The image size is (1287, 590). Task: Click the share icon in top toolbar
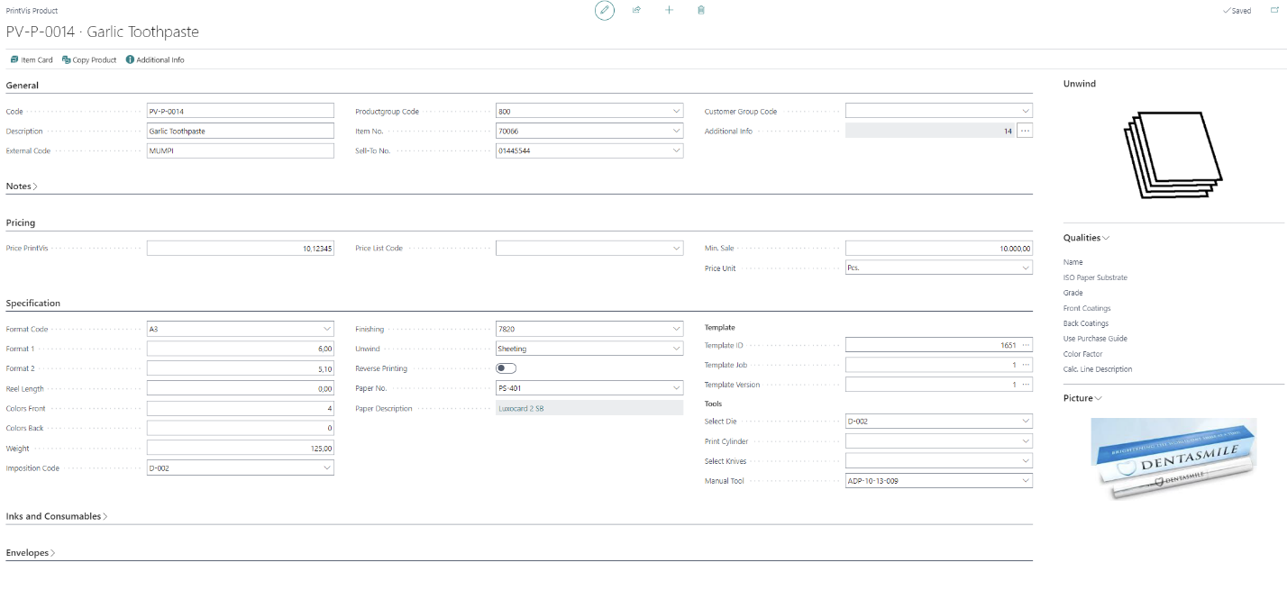pyautogui.click(x=636, y=11)
